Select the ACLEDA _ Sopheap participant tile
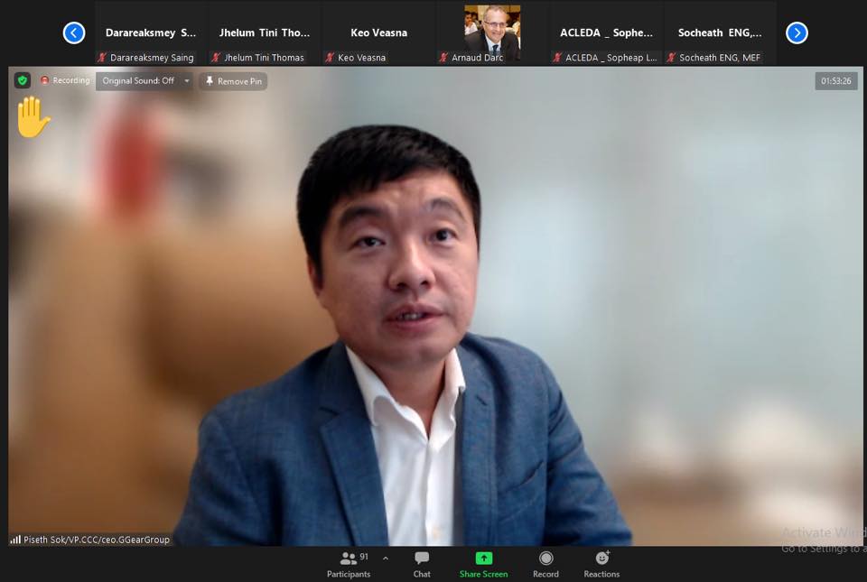867x582 pixels. coord(606,33)
